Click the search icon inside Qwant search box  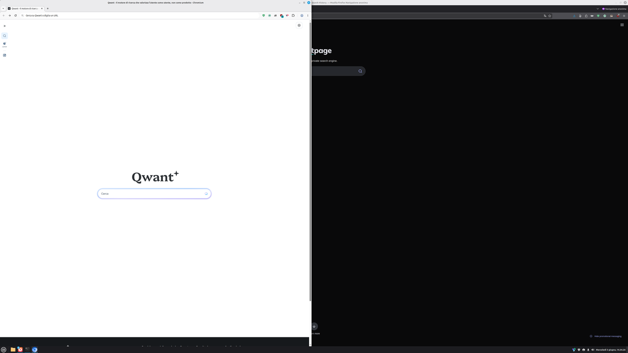[206, 194]
